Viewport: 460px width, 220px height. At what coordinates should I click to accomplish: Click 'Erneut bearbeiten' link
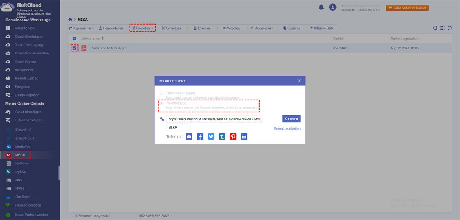click(x=287, y=129)
